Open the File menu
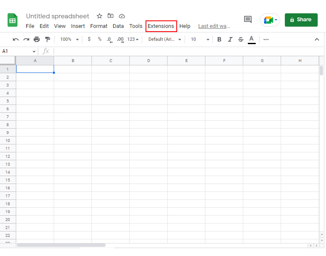 [x=30, y=26]
